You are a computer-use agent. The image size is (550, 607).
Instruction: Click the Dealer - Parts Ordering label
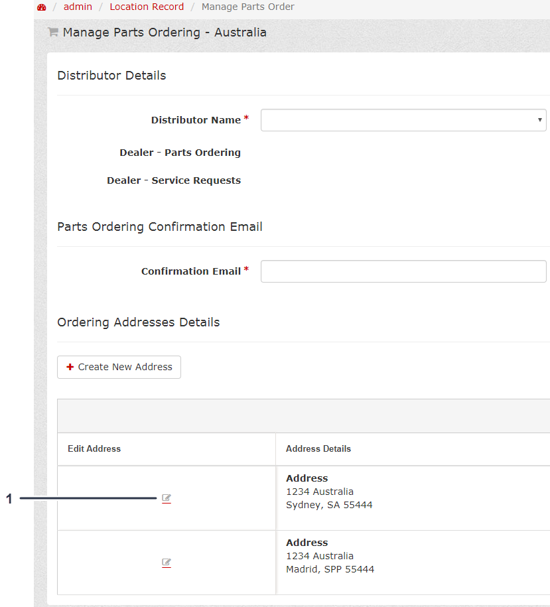pyautogui.click(x=180, y=153)
